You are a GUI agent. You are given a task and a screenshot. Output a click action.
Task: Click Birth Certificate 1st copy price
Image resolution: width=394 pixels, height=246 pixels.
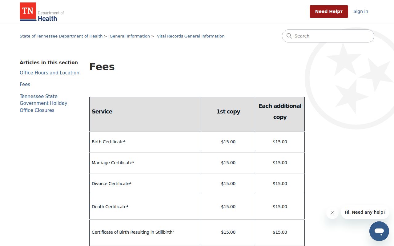tap(228, 142)
